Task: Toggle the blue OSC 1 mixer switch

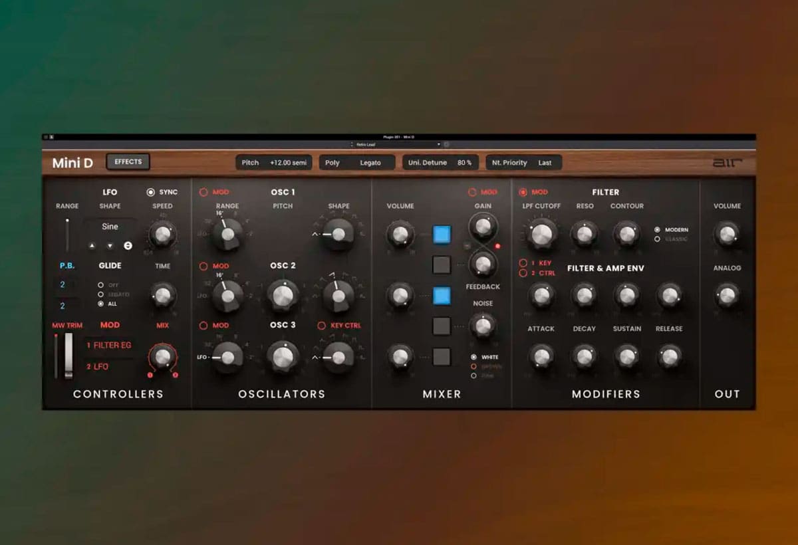Action: (442, 234)
